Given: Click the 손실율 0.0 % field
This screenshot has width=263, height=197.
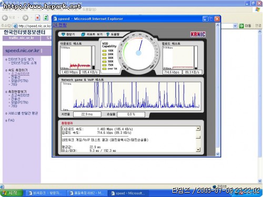Looking at the screenshot, I should pyautogui.click(x=131, y=115).
